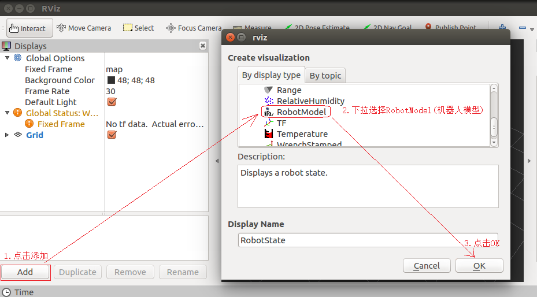The height and width of the screenshot is (297, 537).
Task: Toggle the Default Light checkbox
Action: pos(112,102)
